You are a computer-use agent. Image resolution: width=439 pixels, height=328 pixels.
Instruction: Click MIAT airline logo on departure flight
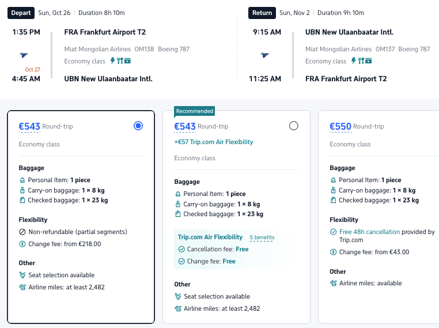tap(24, 55)
